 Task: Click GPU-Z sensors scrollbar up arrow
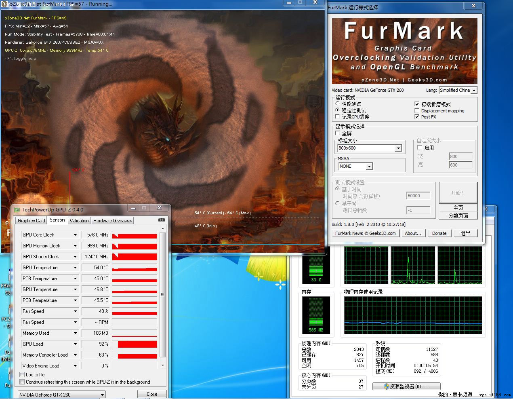click(163, 229)
